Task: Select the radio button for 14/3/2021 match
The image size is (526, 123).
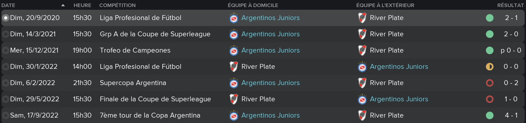Action: click(5, 34)
